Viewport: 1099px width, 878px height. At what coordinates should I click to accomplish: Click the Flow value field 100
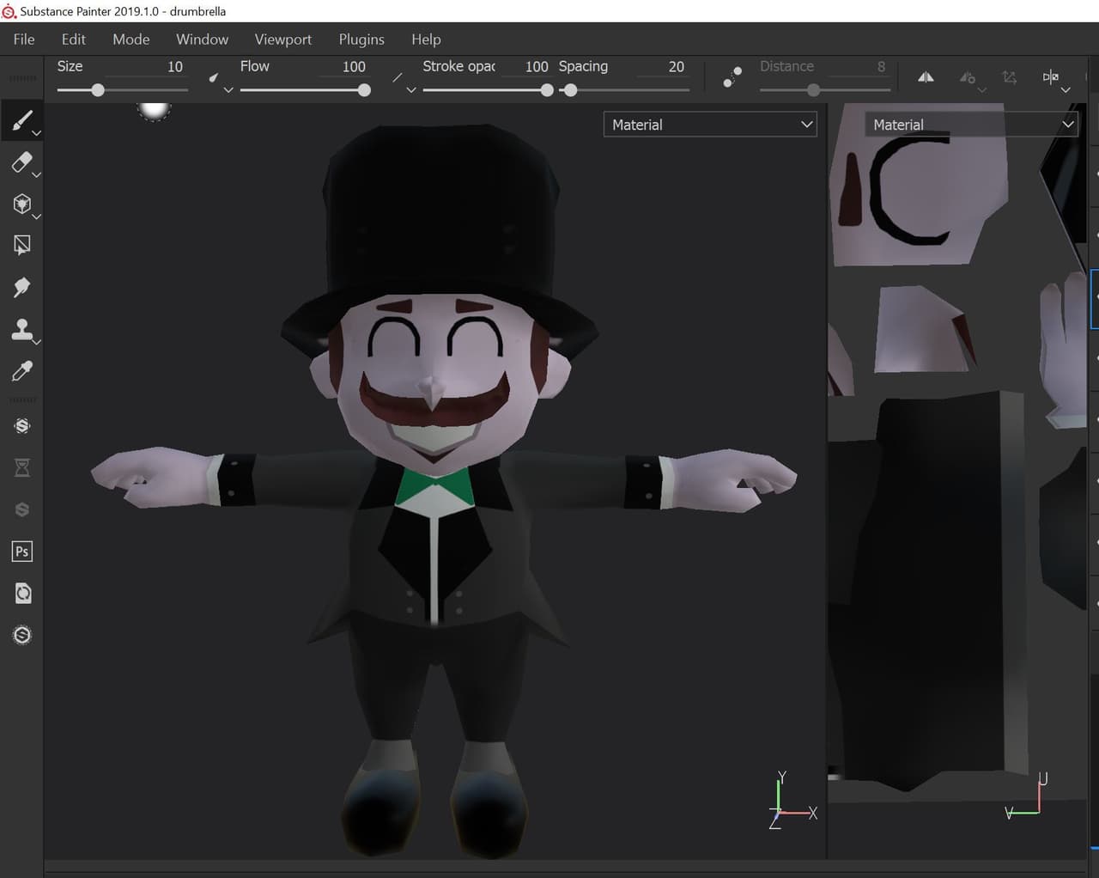pos(354,66)
